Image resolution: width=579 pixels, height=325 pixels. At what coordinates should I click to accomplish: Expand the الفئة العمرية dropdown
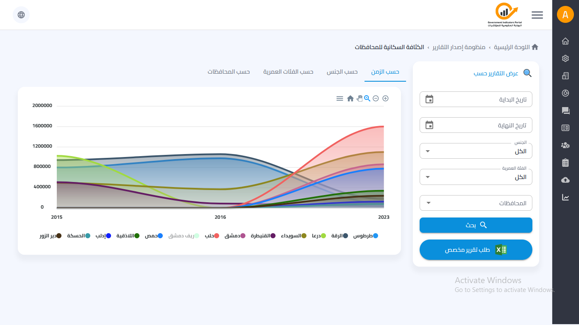coord(476,177)
